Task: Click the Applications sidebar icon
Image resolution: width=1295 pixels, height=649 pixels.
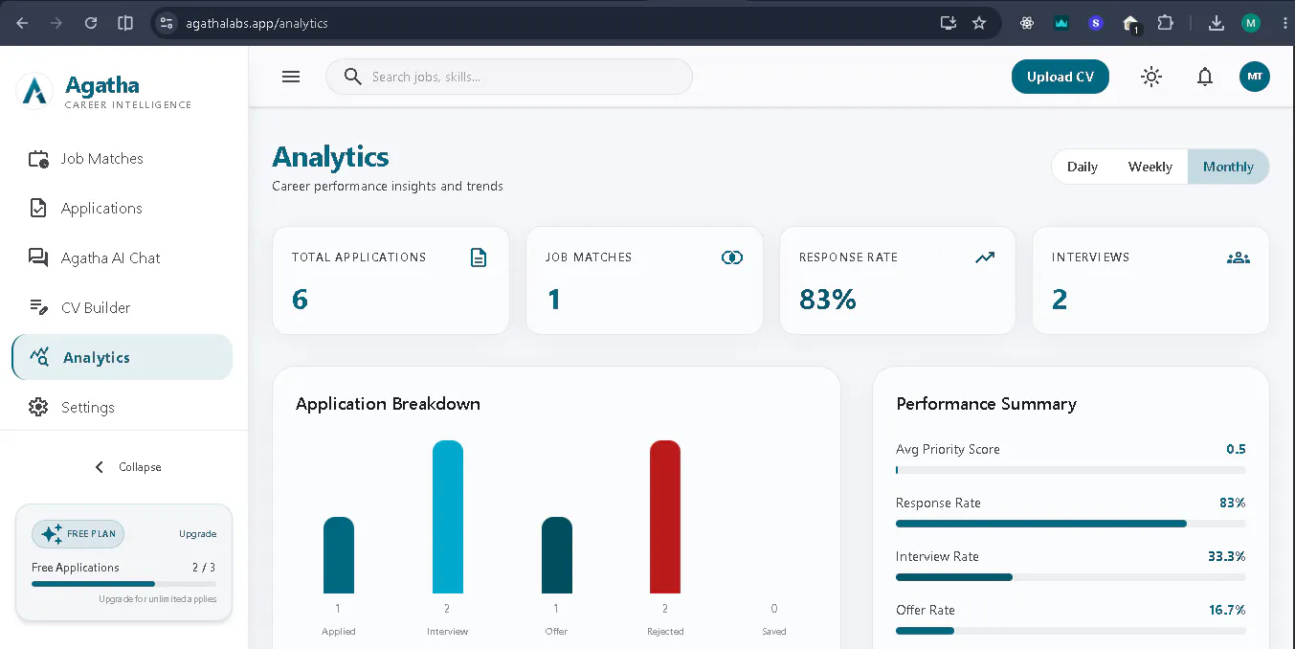Action: tap(38, 209)
